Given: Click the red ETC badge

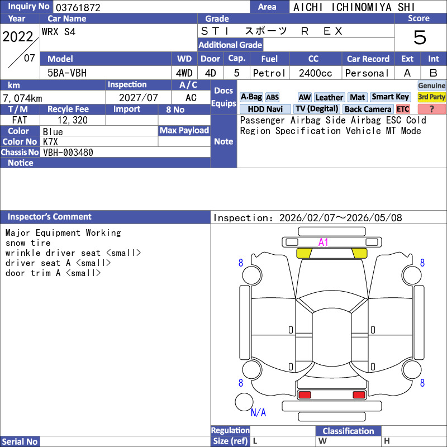Looking at the screenshot, I should click(x=403, y=110).
